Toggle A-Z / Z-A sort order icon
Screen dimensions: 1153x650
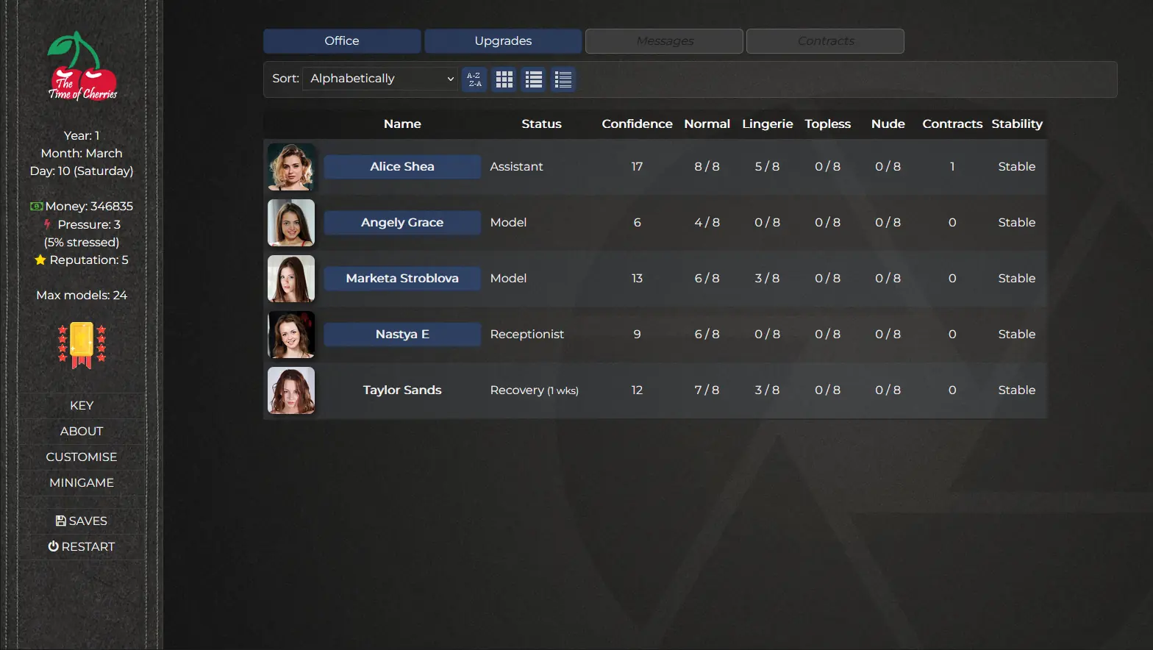click(x=474, y=79)
